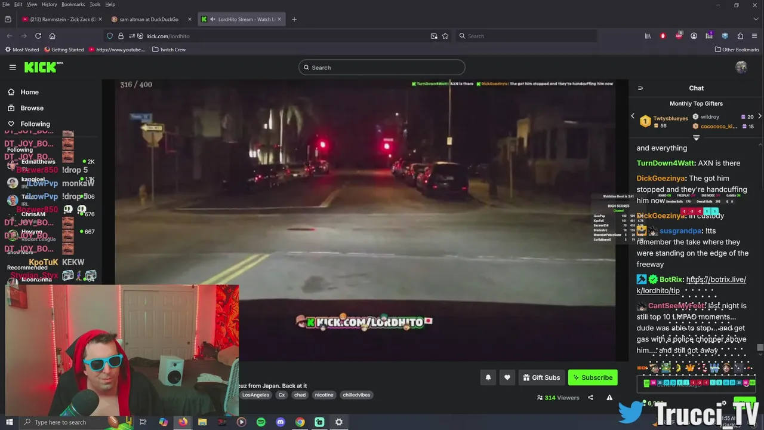The width and height of the screenshot is (764, 430).
Task: Open the History menu
Action: [49, 4]
